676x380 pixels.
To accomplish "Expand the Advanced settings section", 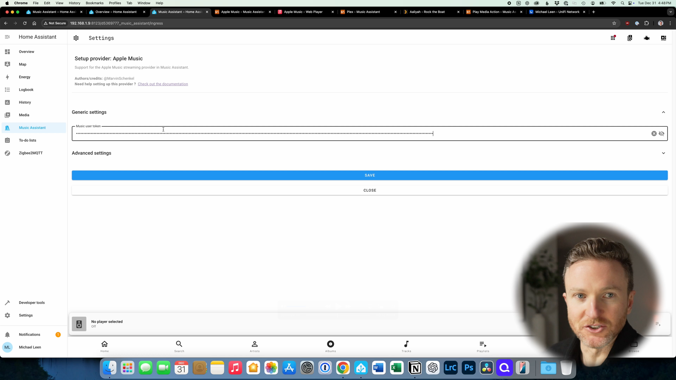I will pyautogui.click(x=664, y=153).
